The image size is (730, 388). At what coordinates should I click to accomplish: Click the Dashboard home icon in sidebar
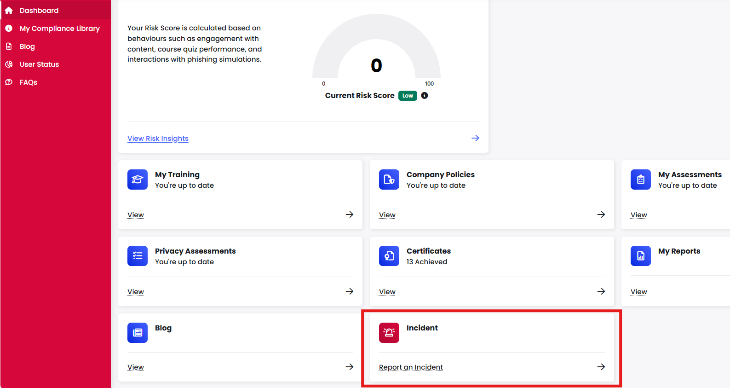pos(9,10)
